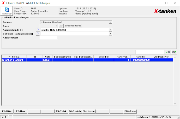The image size is (180, 119).
Task: Click the Netz column header
Action: click(47, 57)
